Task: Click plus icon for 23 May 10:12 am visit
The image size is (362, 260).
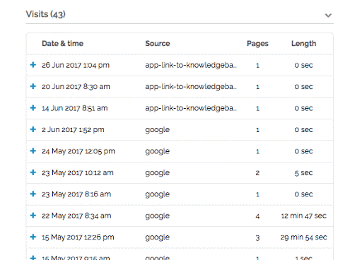Action: click(x=33, y=172)
